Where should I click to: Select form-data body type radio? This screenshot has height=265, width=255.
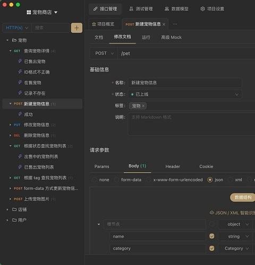pyautogui.click(x=116, y=180)
